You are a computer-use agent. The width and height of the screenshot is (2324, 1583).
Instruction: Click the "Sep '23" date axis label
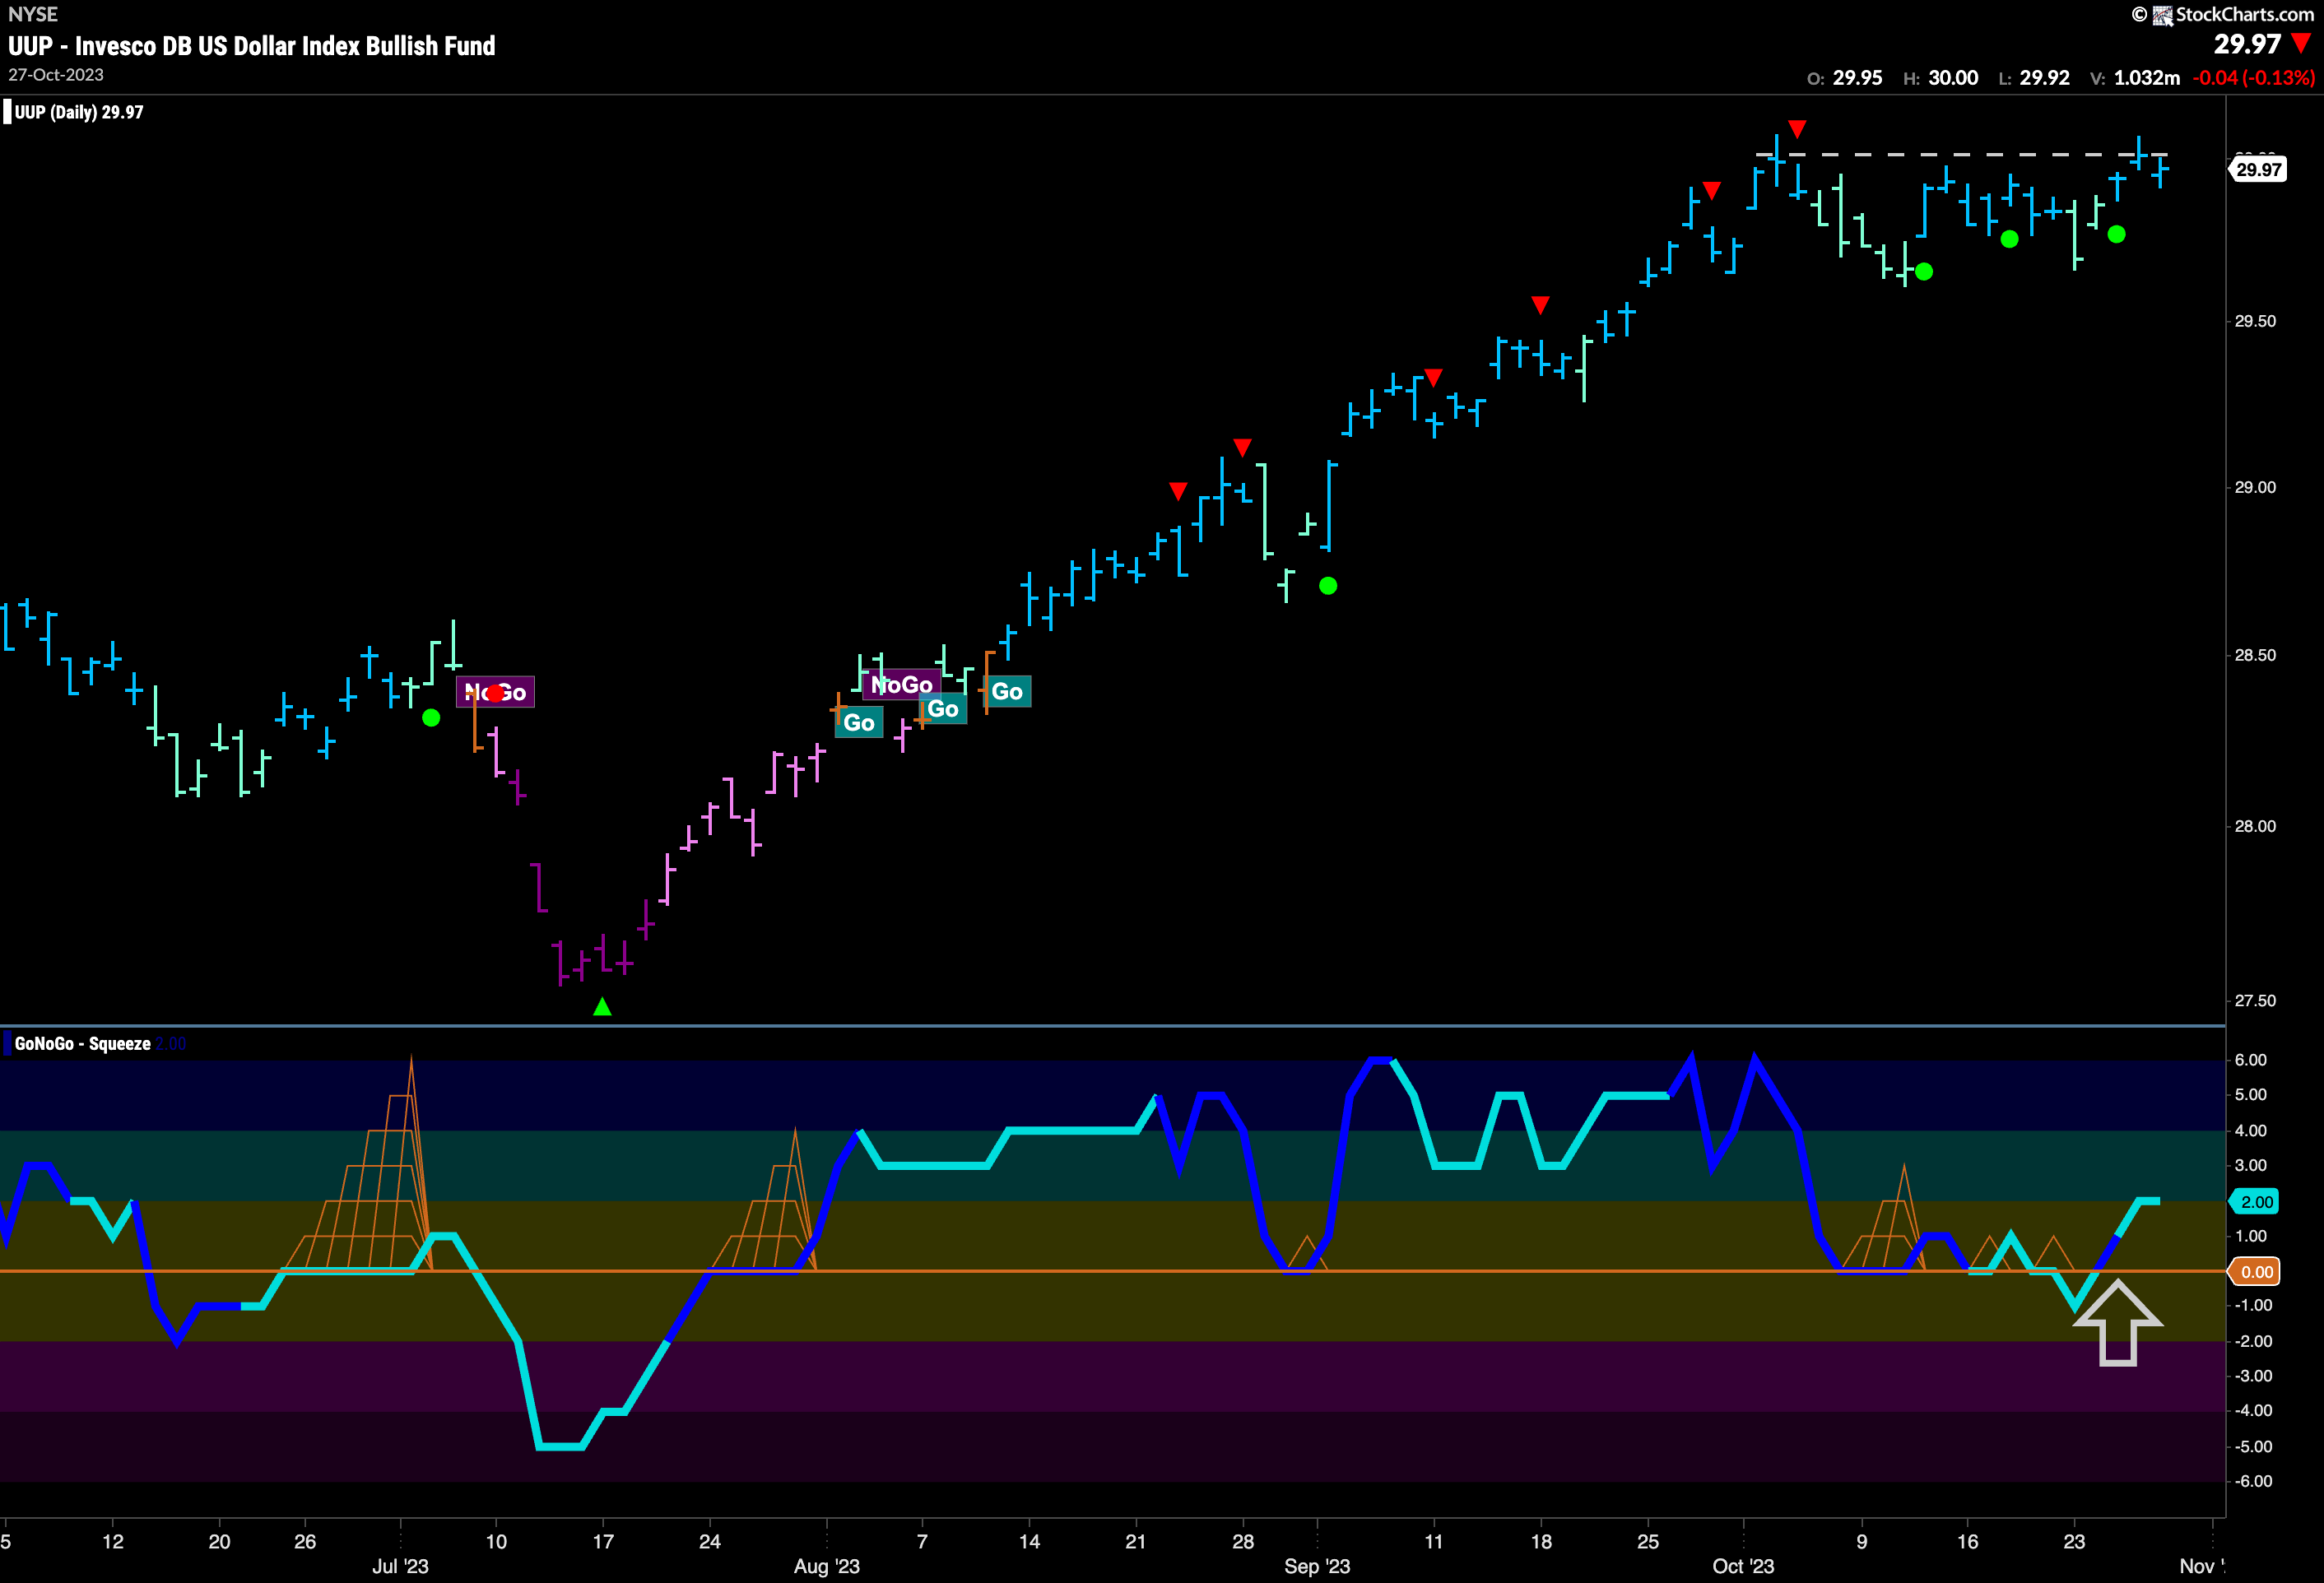pos(1317,1566)
